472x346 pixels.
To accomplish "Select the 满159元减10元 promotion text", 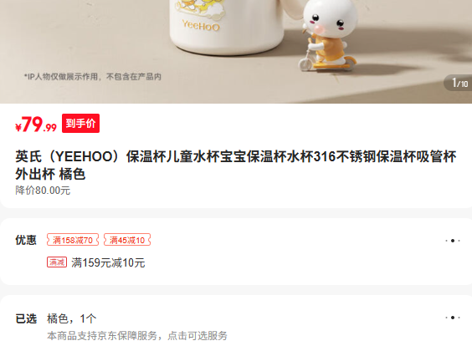I will point(108,262).
